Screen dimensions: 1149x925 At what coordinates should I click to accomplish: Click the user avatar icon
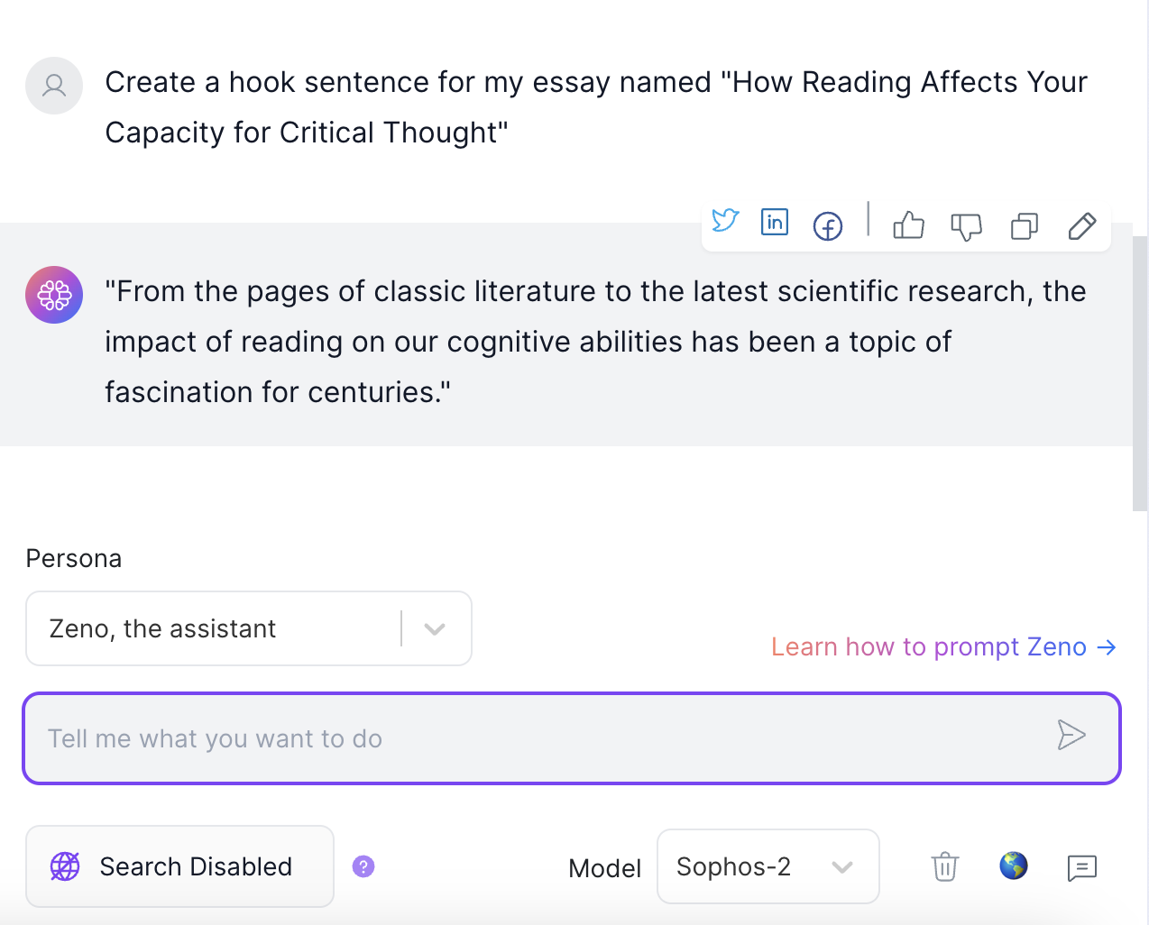[x=54, y=86]
